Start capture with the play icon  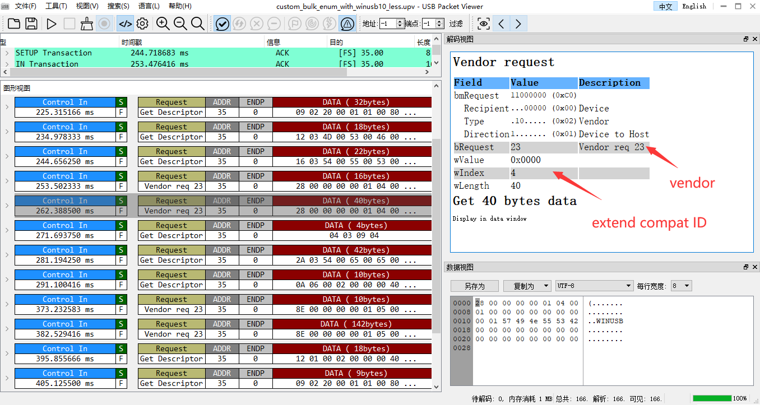pos(52,24)
